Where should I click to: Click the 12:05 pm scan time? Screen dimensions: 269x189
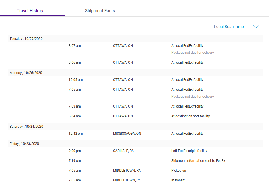[x=76, y=80]
